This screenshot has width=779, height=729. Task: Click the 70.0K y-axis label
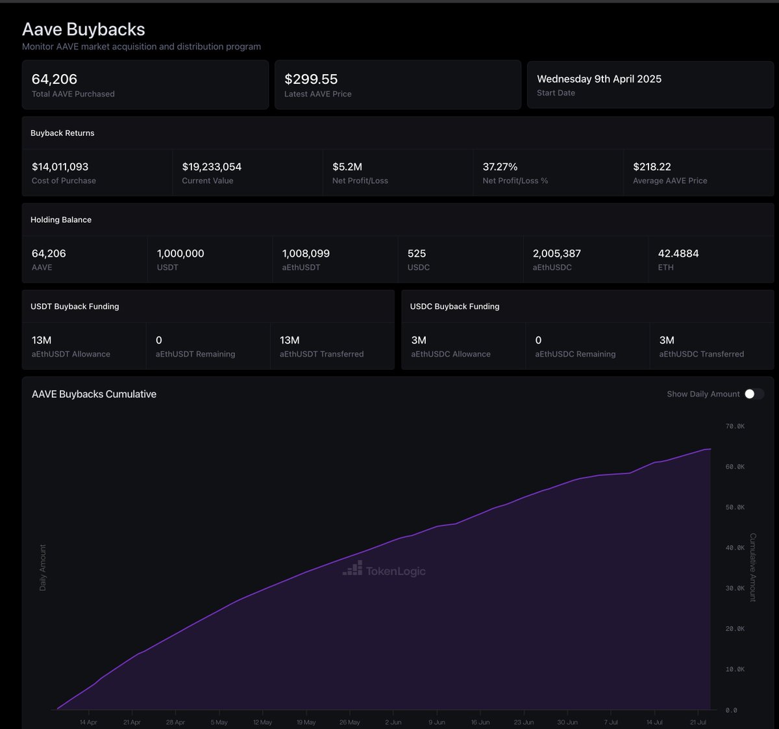[735, 426]
